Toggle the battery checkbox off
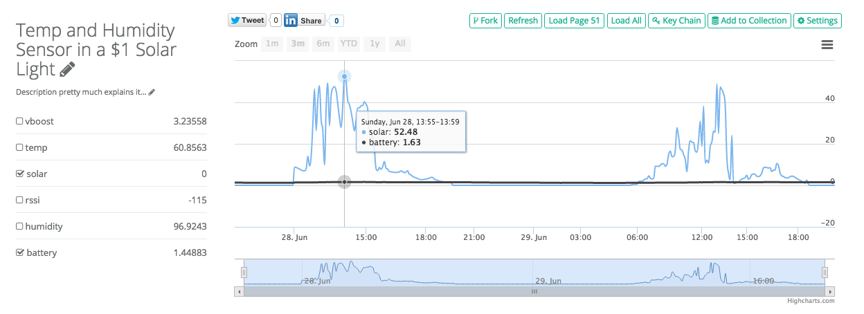This screenshot has width=864, height=314. [19, 252]
